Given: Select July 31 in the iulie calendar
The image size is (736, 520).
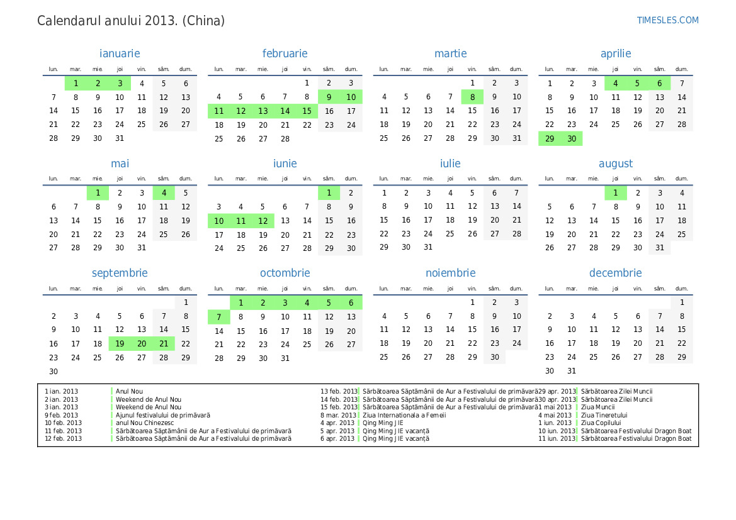Looking at the screenshot, I should pyautogui.click(x=428, y=247).
